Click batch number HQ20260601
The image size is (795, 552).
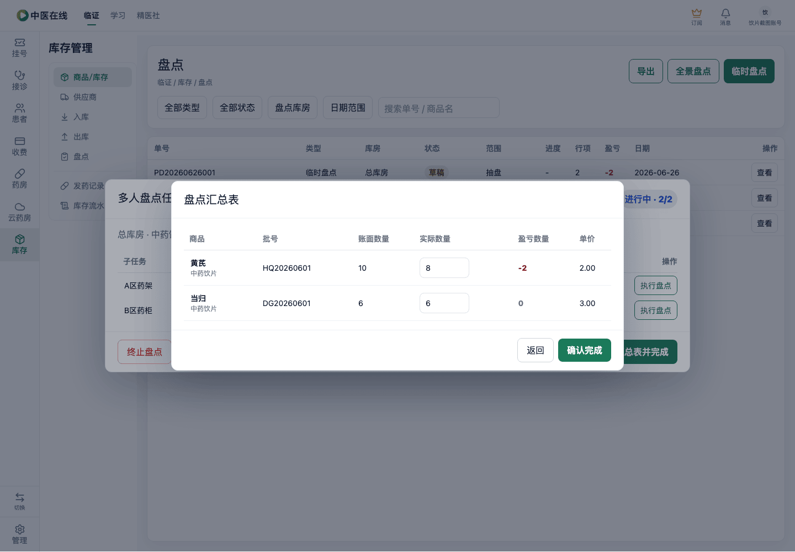[287, 268]
